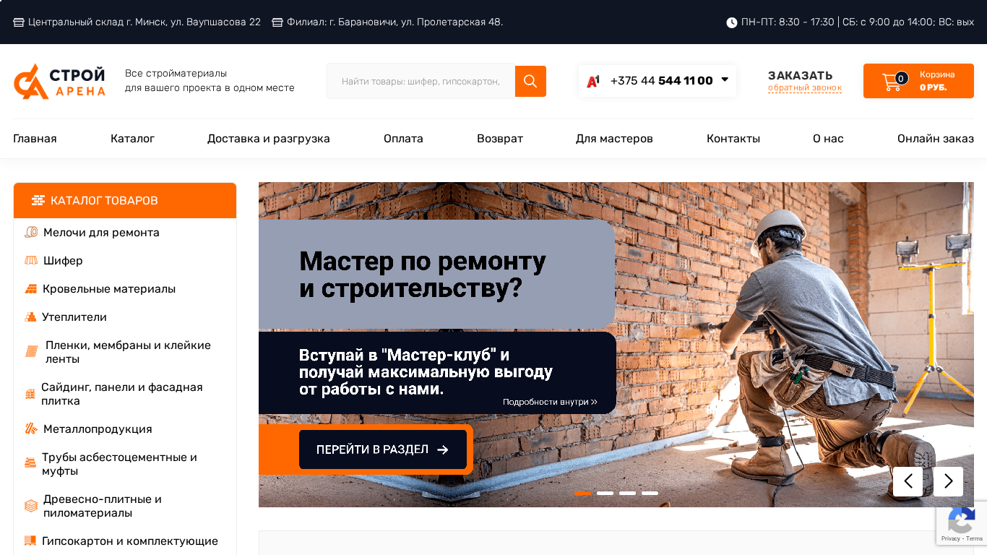Click the Металлопродукция category icon
The height and width of the screenshot is (555, 987).
click(31, 429)
